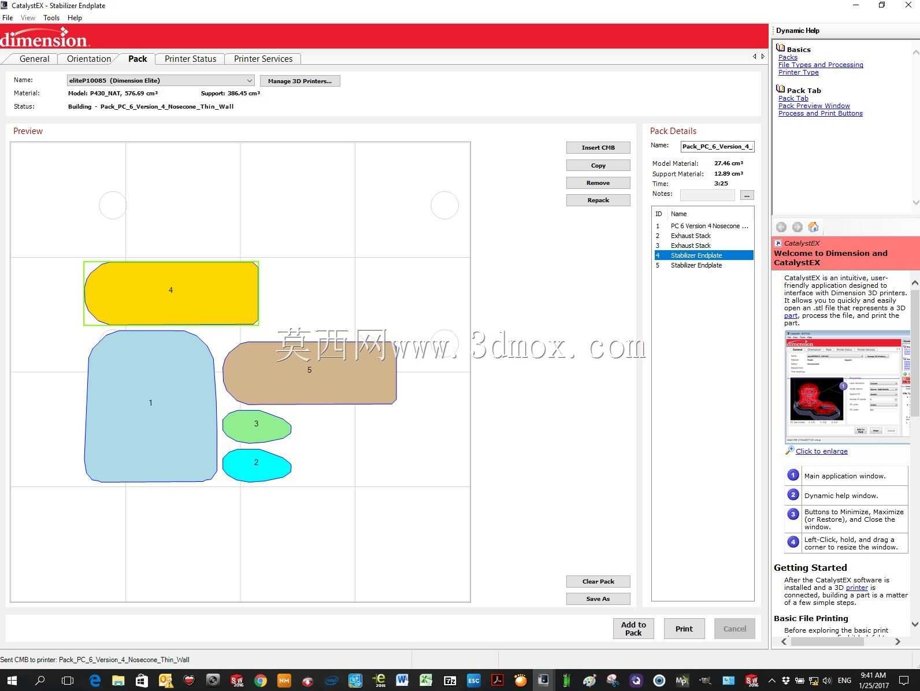Open Pack Preview Window help link
The height and width of the screenshot is (691, 920).
tap(814, 106)
